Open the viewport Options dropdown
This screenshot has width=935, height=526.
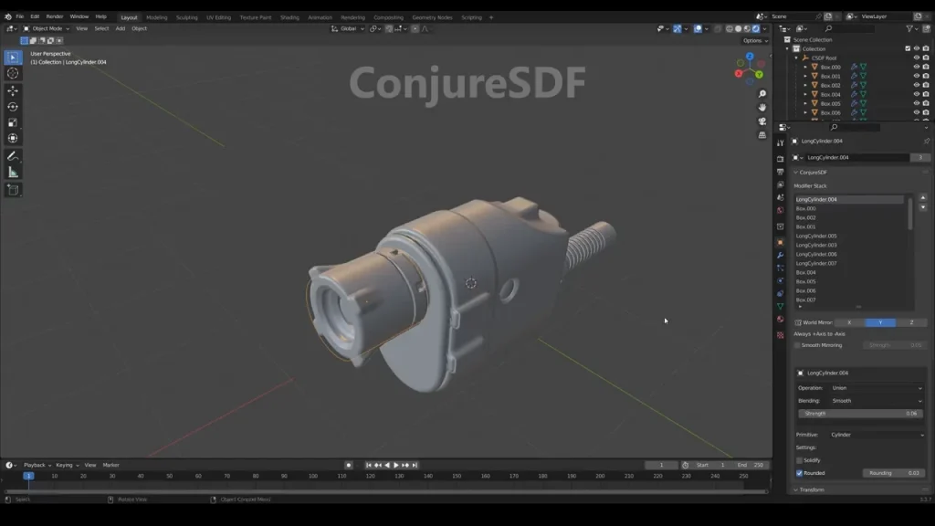pos(755,40)
